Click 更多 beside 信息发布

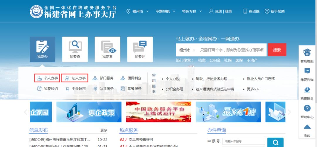[104, 130]
